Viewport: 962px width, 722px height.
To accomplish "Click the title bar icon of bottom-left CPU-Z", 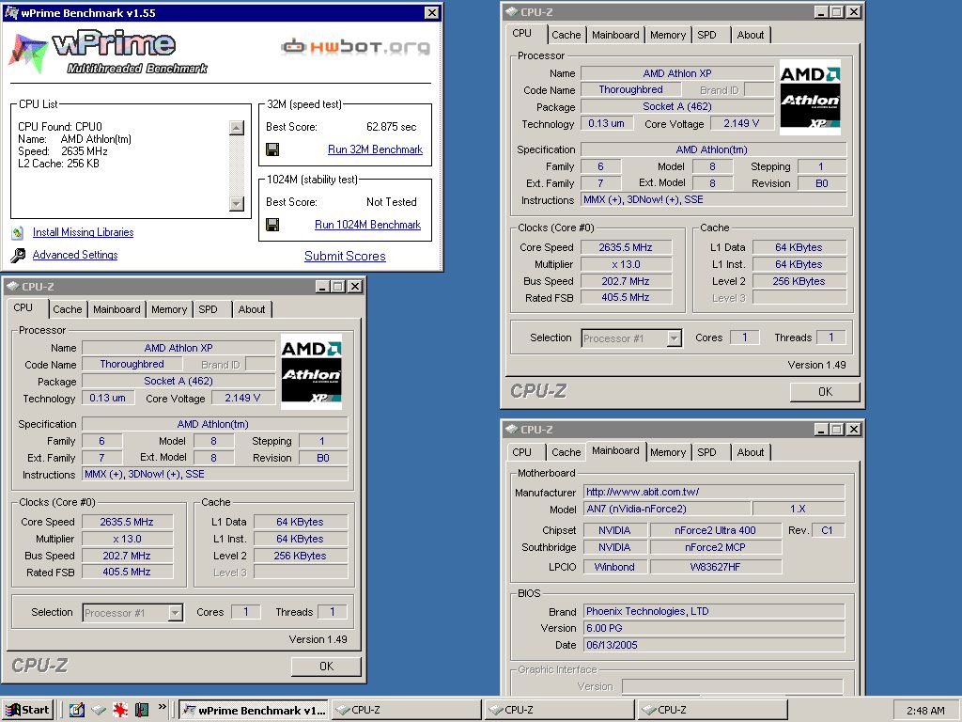I will (x=13, y=286).
